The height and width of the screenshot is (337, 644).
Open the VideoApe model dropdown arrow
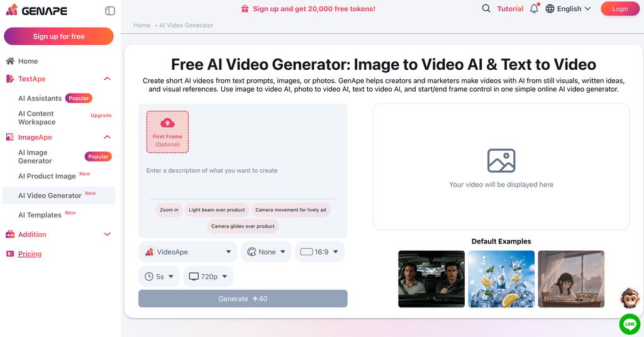[228, 251]
